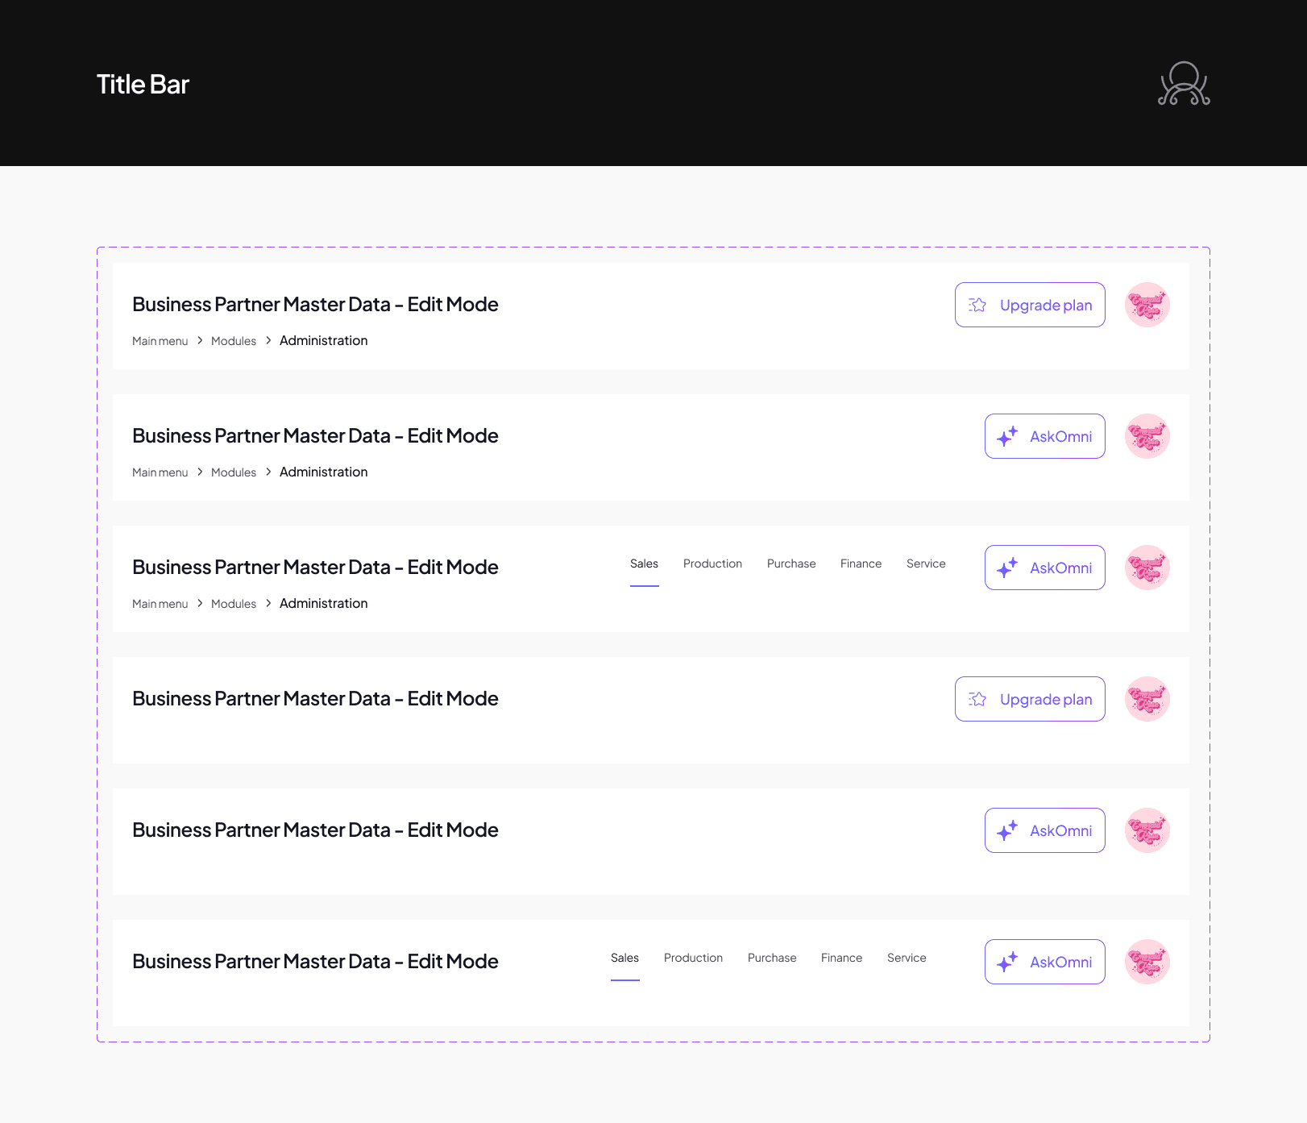The image size is (1307, 1123).
Task: Switch to the Finance tab in the third row
Action: (x=861, y=564)
